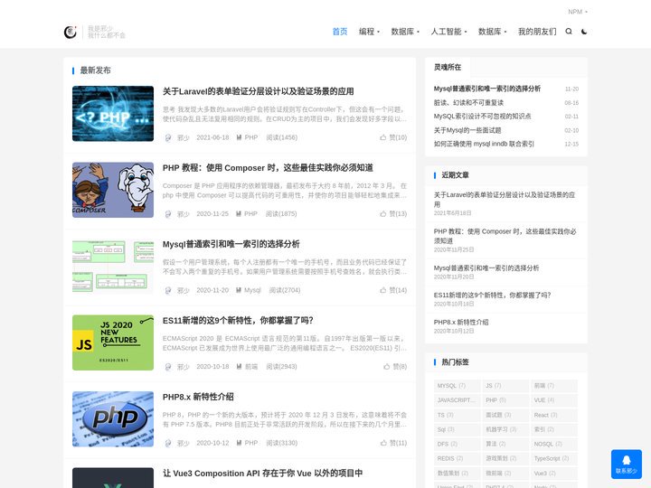The width and height of the screenshot is (651, 488).
Task: Click category bookmark icon beside 前端 category
Action: [239, 366]
